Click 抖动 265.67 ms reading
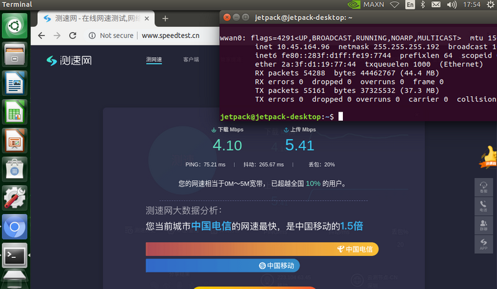Viewport: 497px width, 289px height. click(x=263, y=164)
